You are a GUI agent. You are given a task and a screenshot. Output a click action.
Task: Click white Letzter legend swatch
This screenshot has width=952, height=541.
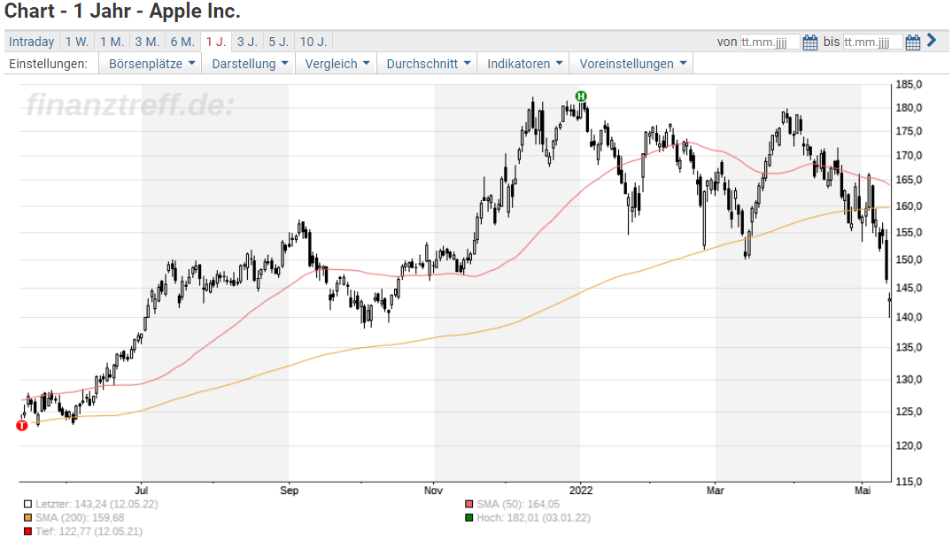coord(28,504)
